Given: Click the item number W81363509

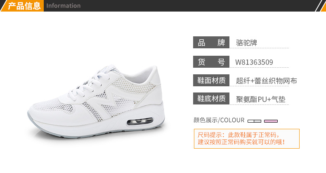Looking at the screenshot, I should click(254, 62).
